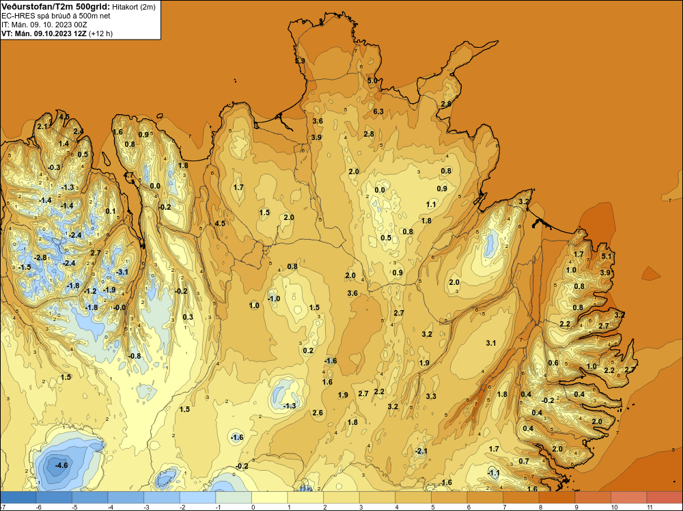Click the -3.1 temperature value
This screenshot has height=511, width=683.
click(122, 272)
